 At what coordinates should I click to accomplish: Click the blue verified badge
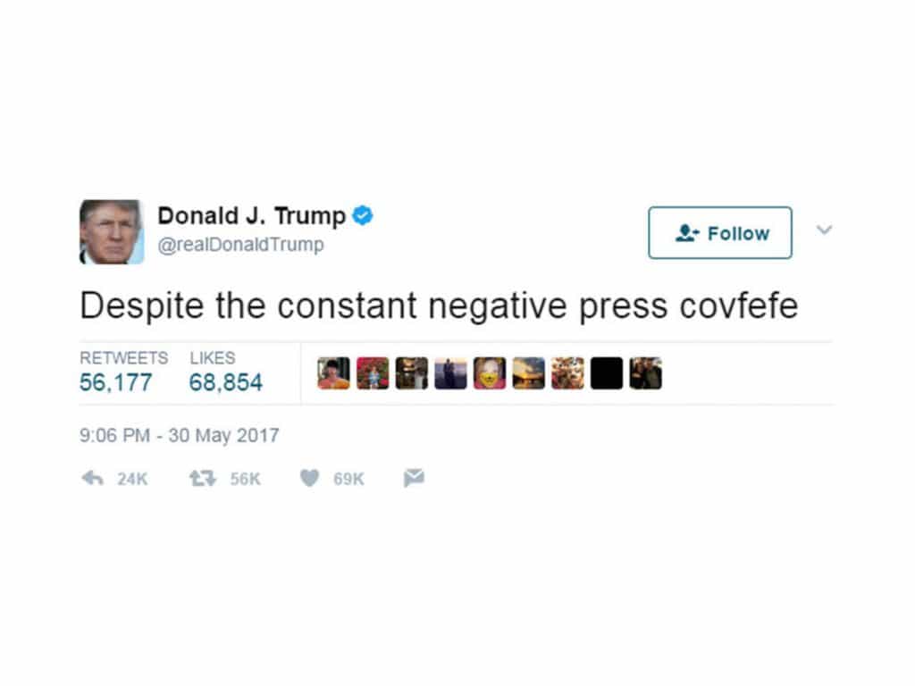click(363, 215)
